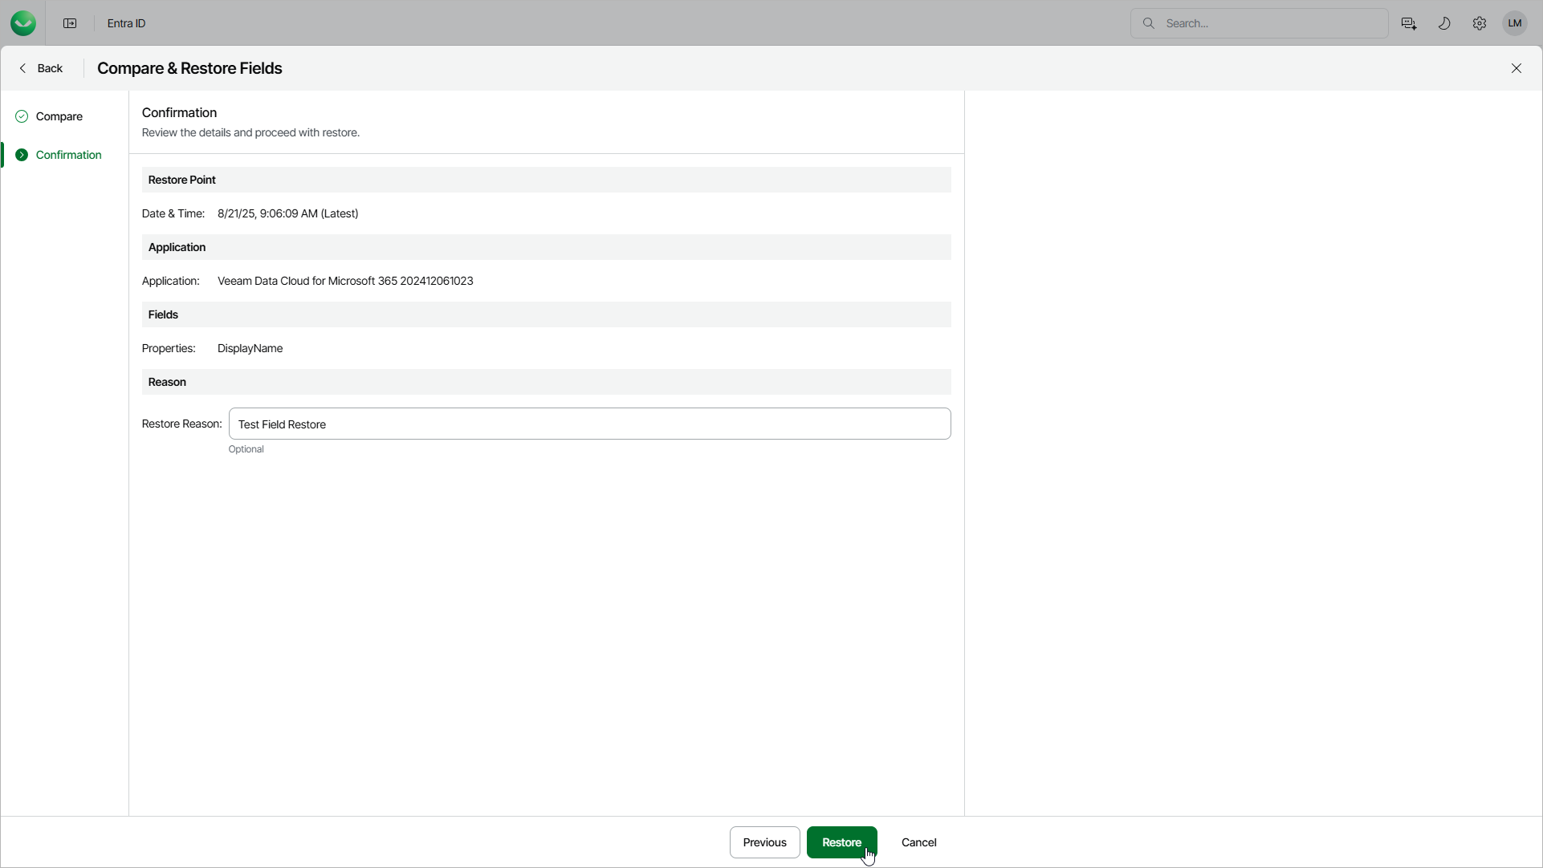This screenshot has width=1543, height=868.
Task: Focus the top Search box
Action: (1268, 23)
